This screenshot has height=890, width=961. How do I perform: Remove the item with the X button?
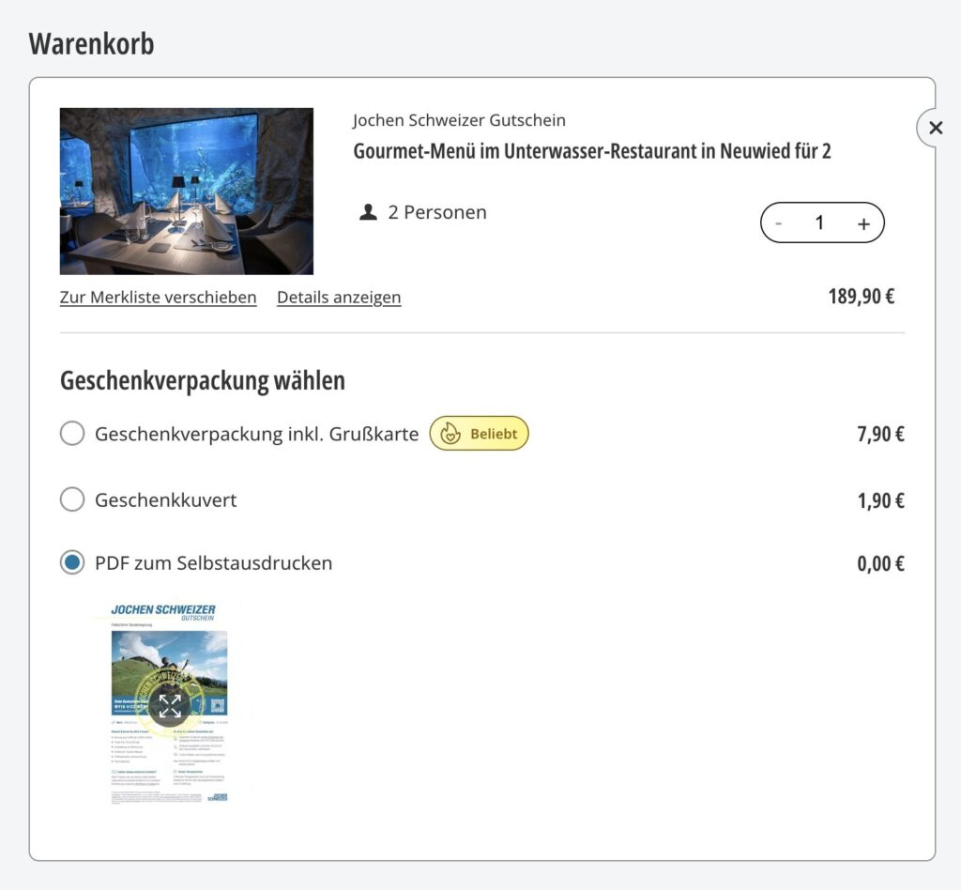tap(935, 128)
